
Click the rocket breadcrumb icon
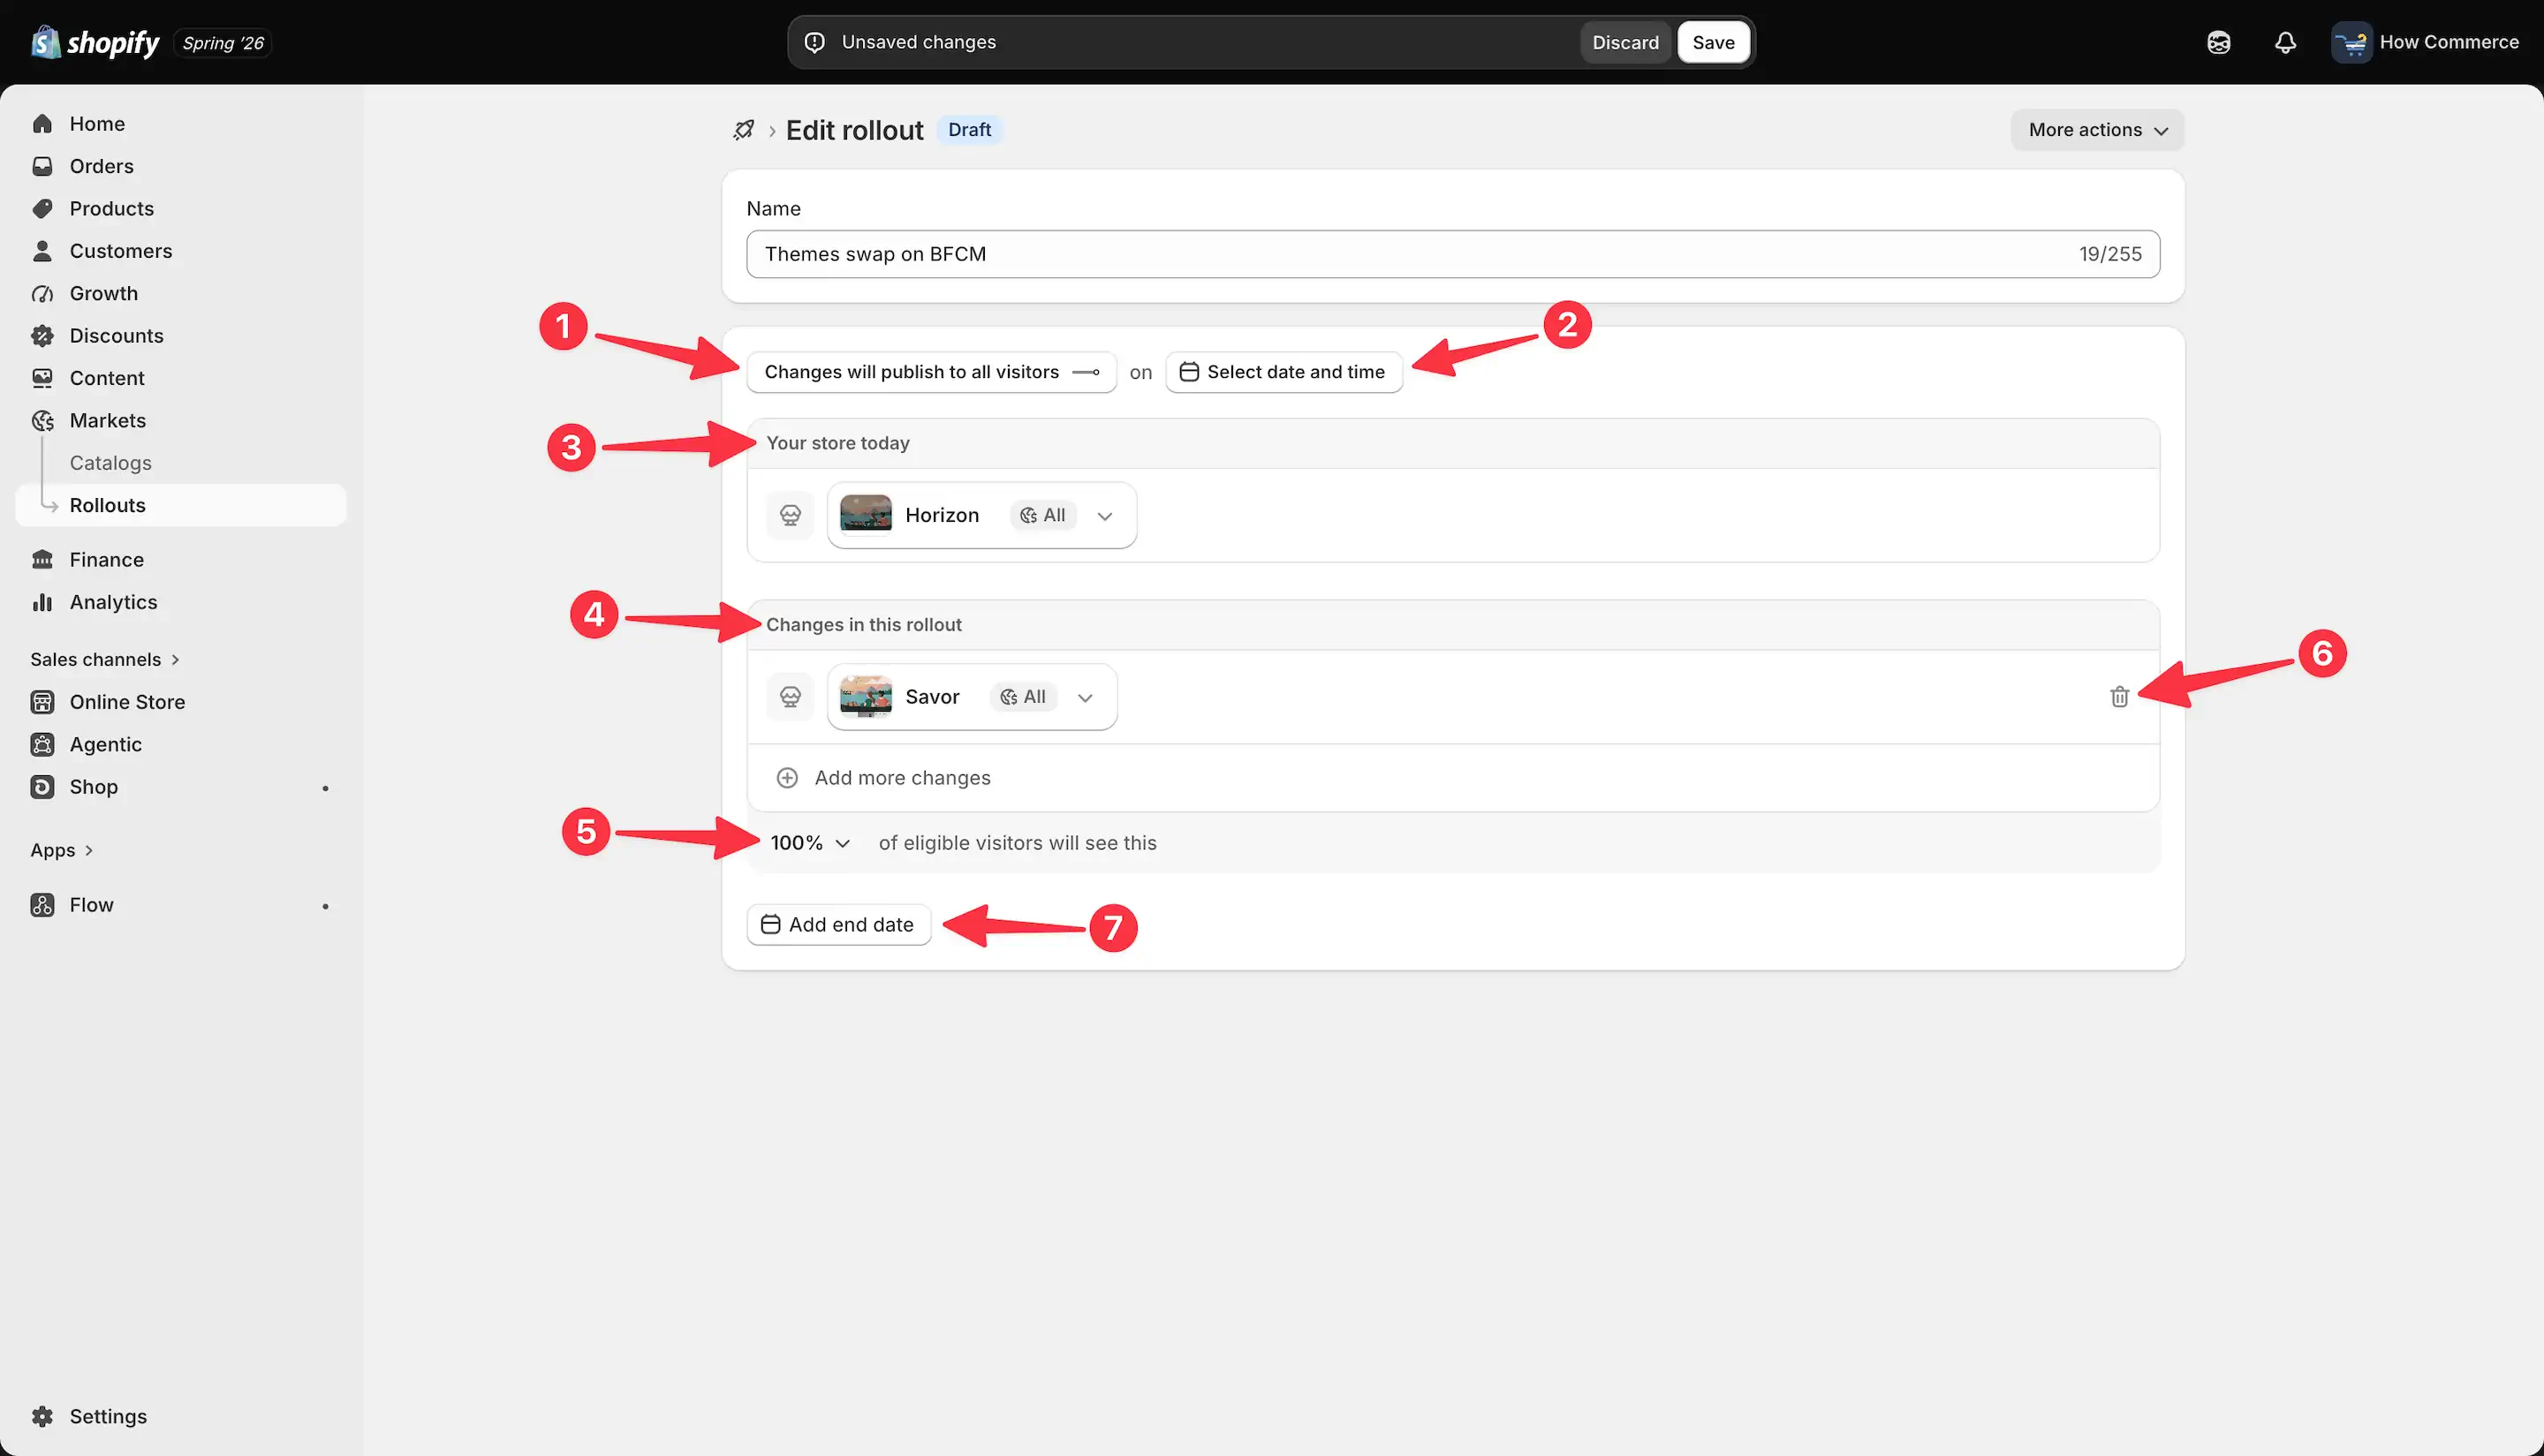[743, 130]
